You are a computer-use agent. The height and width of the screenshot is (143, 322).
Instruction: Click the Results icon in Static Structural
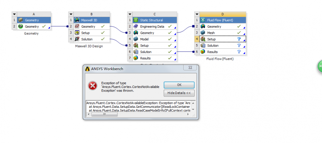click(x=136, y=58)
